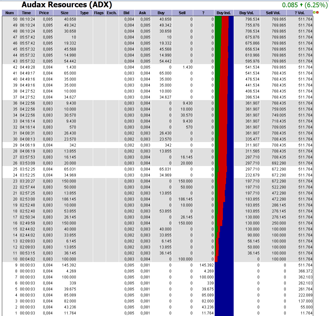
Task: Sort trades by the Time column header
Action: [26, 13]
